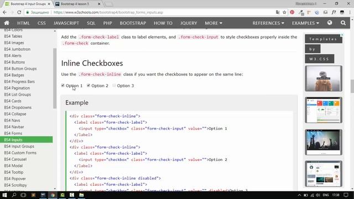
Task: Click the disabled Option 3 checkbox
Action: pos(114,85)
